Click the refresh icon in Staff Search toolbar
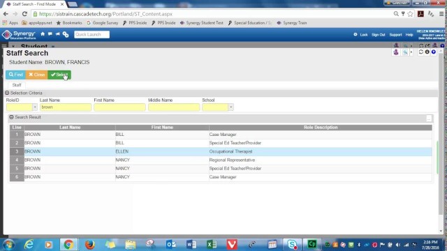This screenshot has width=447, height=251. pos(420,52)
